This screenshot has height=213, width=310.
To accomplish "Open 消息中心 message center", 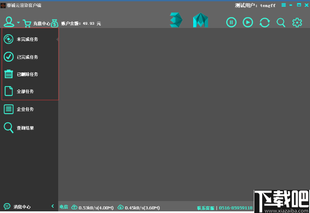I will click(22, 207).
